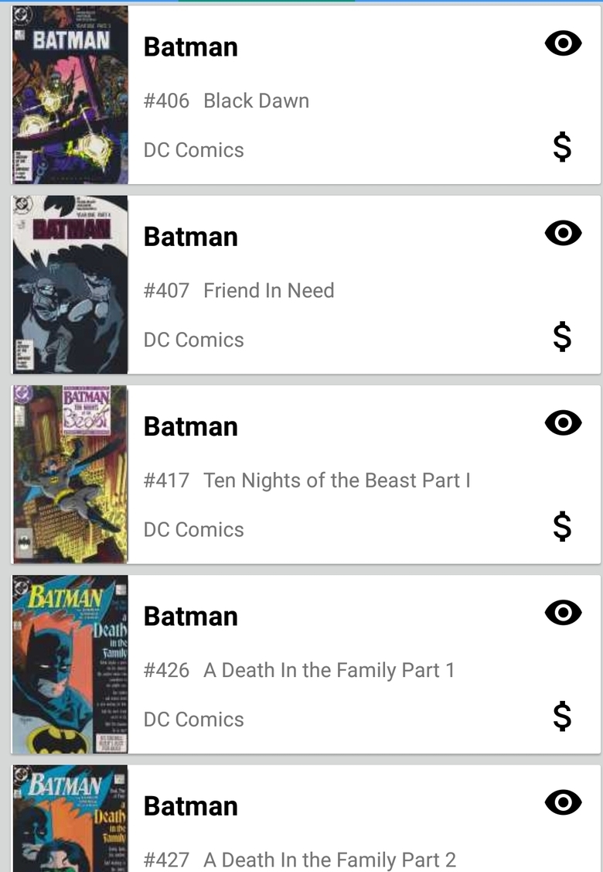The height and width of the screenshot is (872, 603).
Task: Tap the eye icon for Batman #426
Action: click(x=563, y=612)
